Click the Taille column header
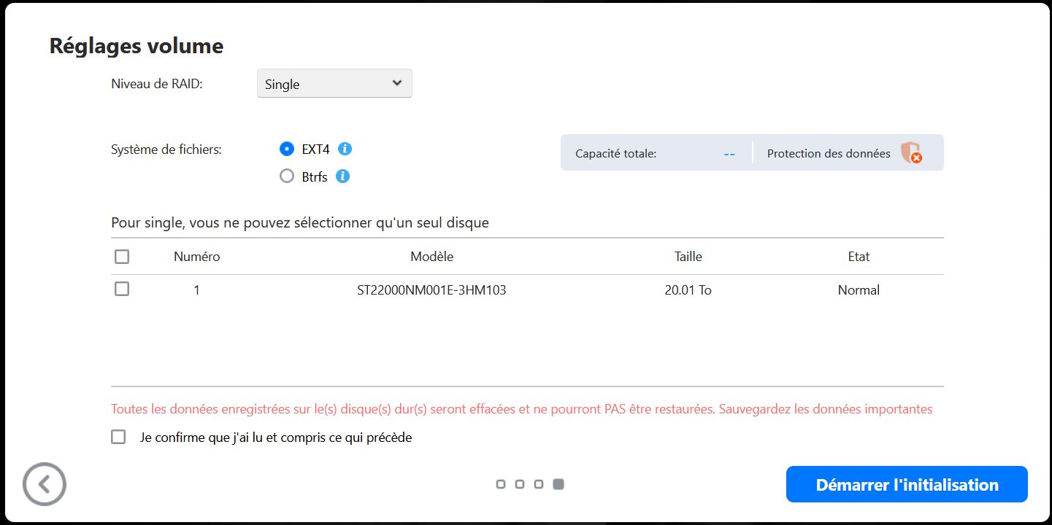Viewport: 1052px width, 525px height. (688, 257)
